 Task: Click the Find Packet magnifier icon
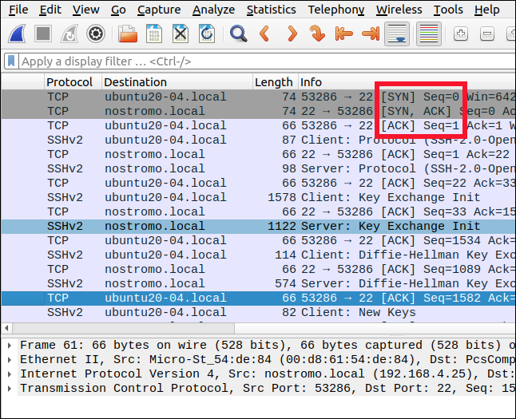237,34
